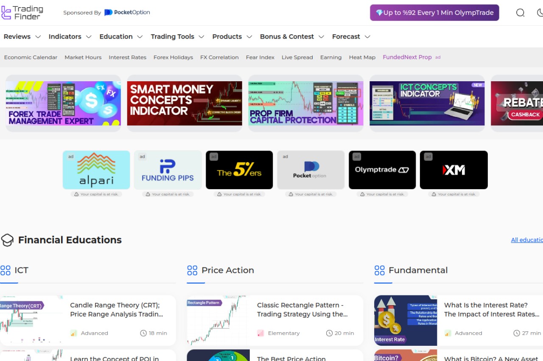Viewport: 543px width, 361px height.
Task: Open Prop Firm Capital Protection banner
Action: (x=306, y=103)
